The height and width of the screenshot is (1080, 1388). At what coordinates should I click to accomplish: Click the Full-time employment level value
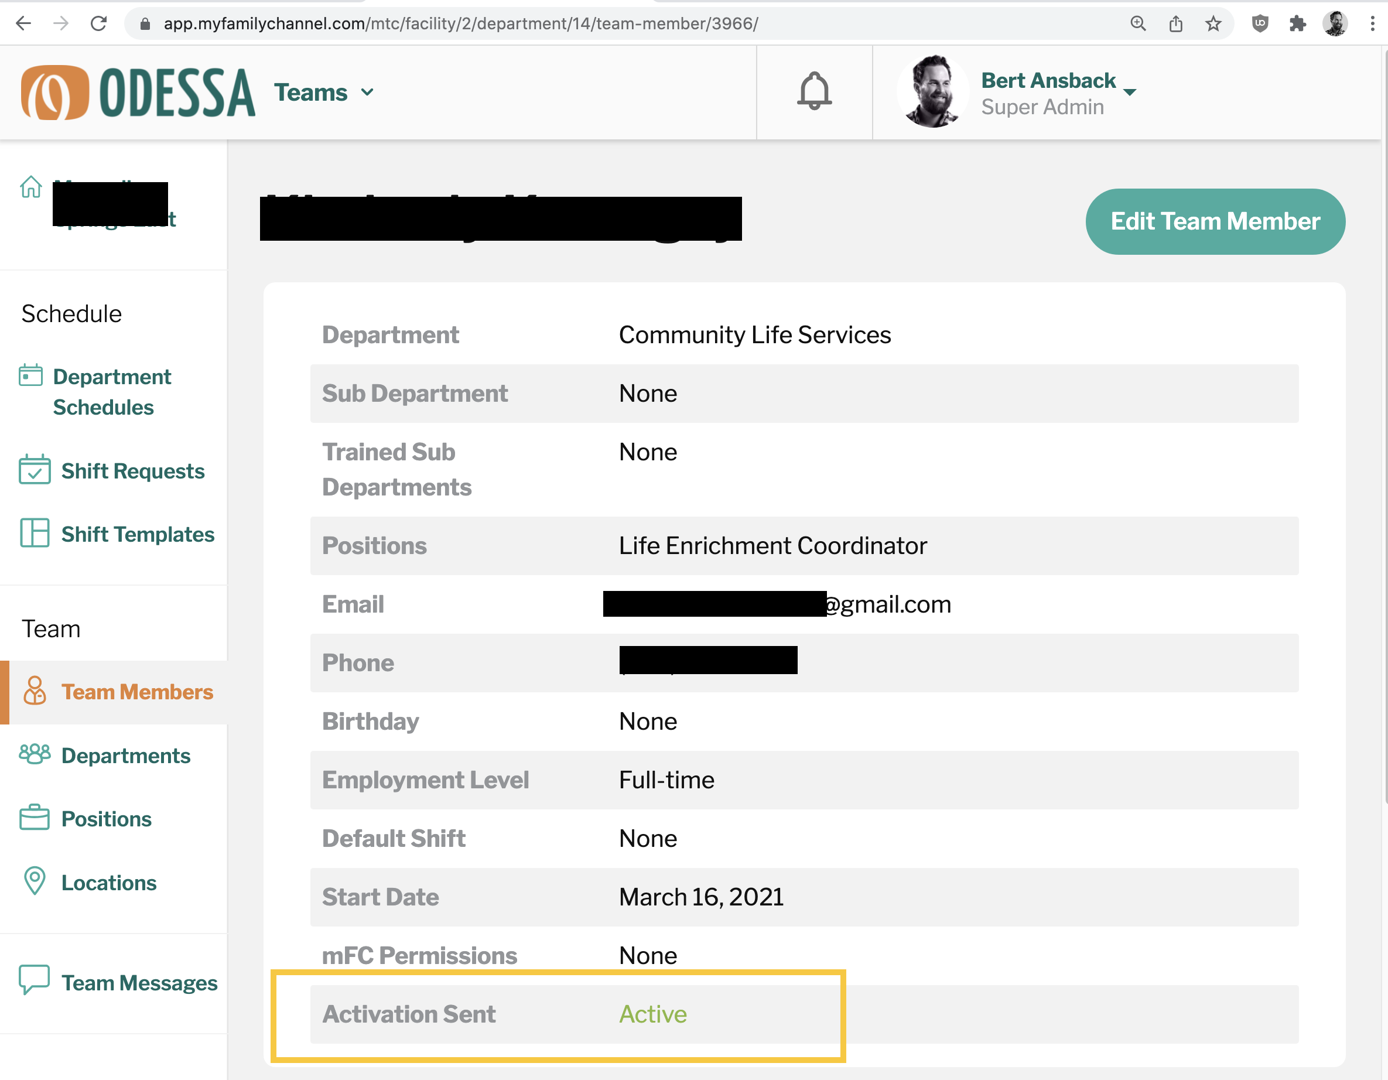pyautogui.click(x=666, y=780)
